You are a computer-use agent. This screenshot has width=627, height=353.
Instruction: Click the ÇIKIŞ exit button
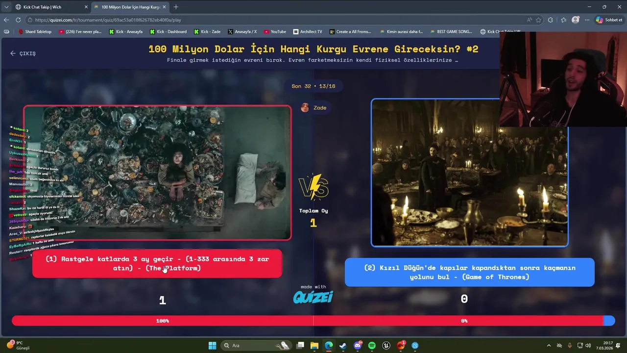tap(23, 53)
